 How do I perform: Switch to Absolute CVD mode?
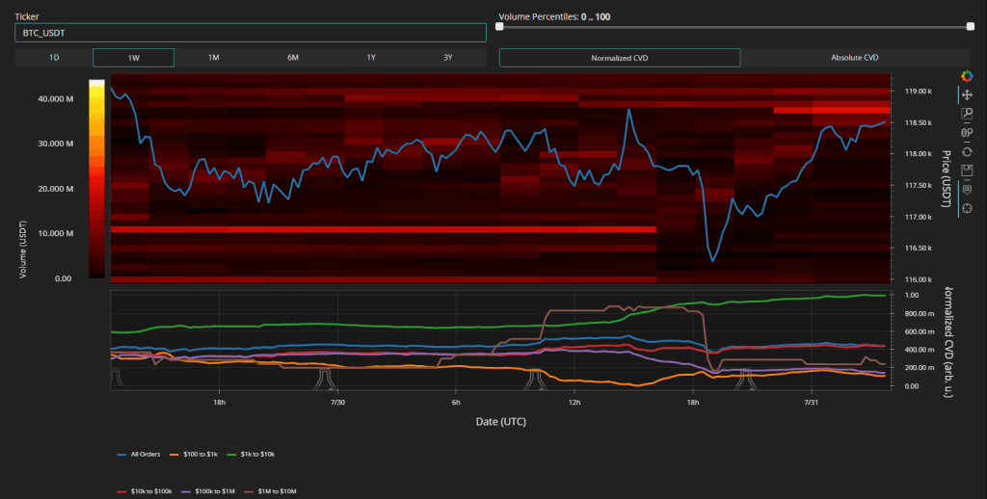tap(855, 57)
